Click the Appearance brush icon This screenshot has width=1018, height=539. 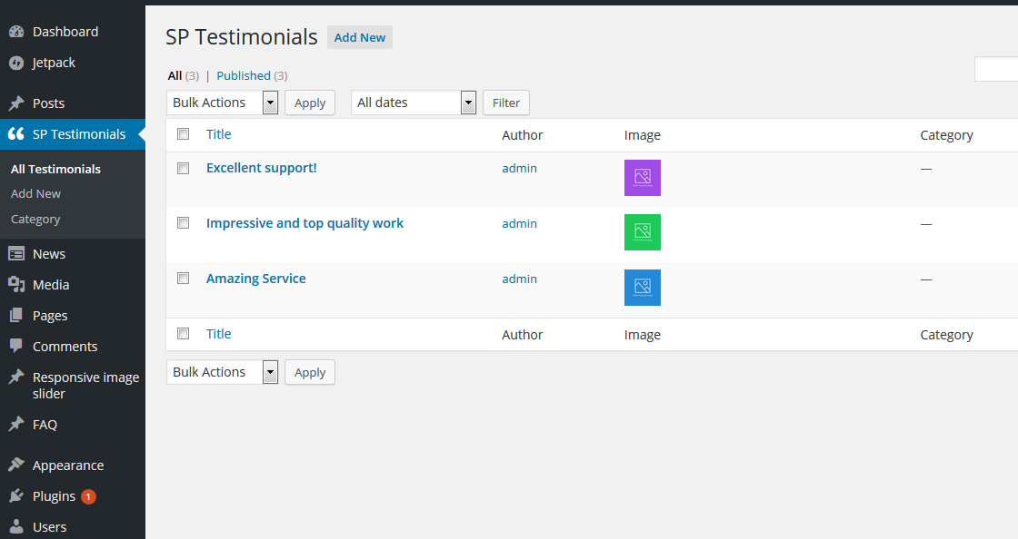16,465
